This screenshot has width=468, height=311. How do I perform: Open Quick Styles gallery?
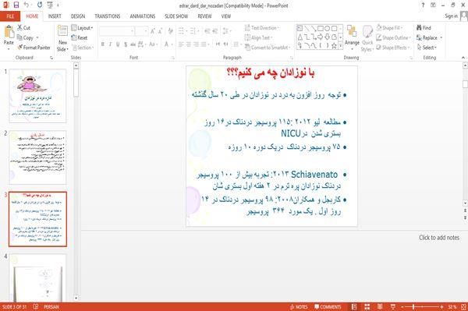367,38
